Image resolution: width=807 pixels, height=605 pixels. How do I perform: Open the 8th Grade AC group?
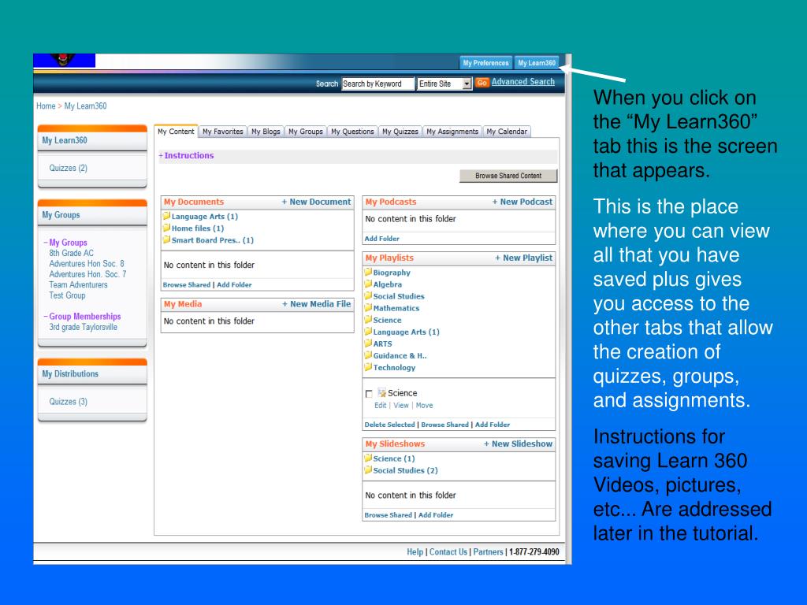coord(72,253)
